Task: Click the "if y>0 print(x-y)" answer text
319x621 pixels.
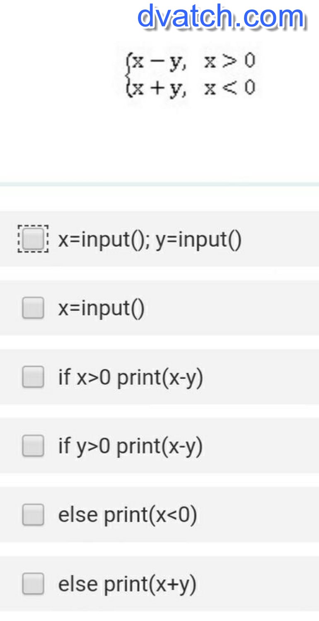Action: [130, 446]
